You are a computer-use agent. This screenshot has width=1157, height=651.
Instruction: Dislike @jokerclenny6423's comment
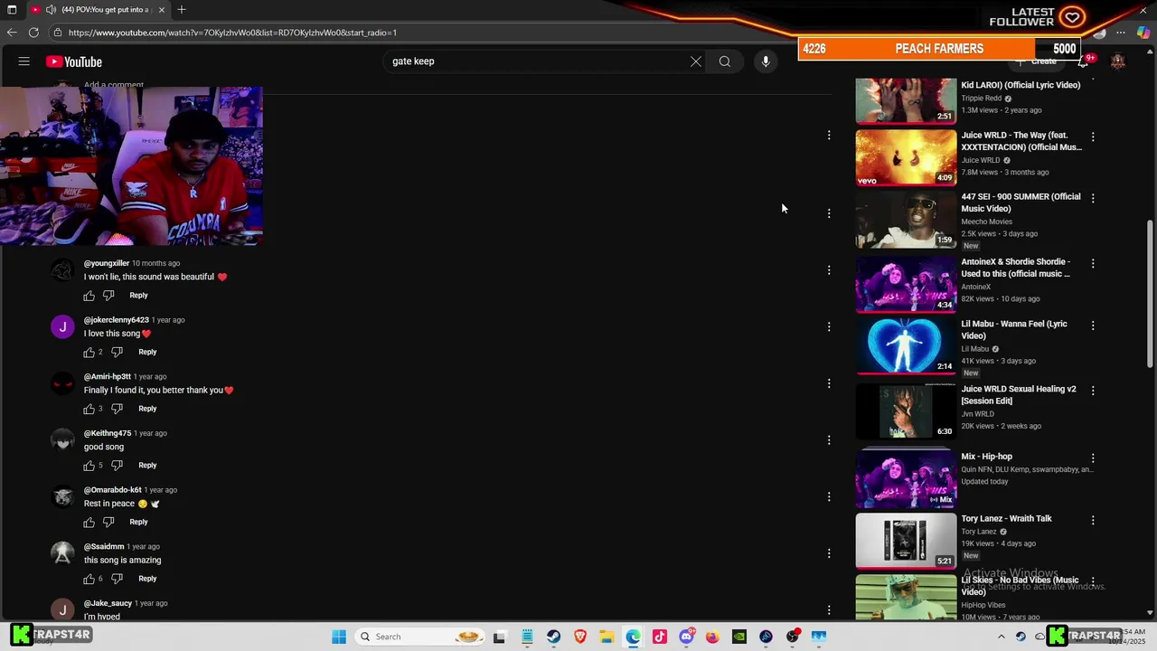click(117, 352)
